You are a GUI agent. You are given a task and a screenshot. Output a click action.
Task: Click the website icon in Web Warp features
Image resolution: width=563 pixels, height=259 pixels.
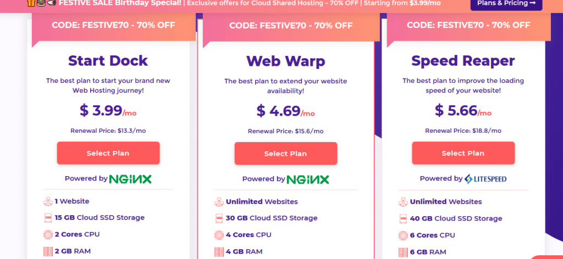(x=218, y=201)
